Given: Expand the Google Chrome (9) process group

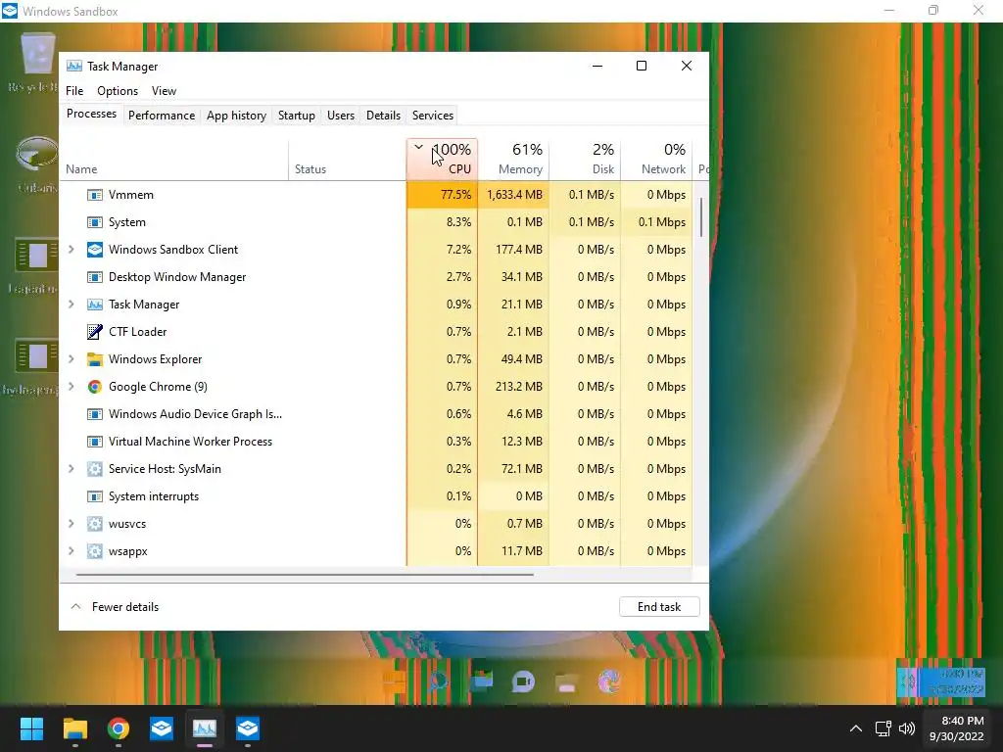Looking at the screenshot, I should point(71,386).
